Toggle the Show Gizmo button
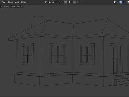This screenshot has height=97, width=129. click(121, 2)
